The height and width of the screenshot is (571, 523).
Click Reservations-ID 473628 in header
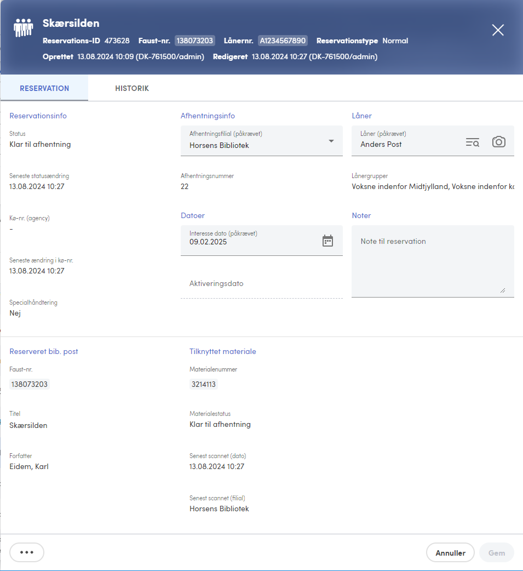[x=86, y=41]
